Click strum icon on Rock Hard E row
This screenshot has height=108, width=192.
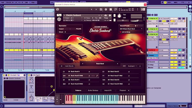[x=129, y=72]
